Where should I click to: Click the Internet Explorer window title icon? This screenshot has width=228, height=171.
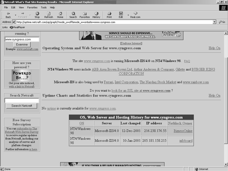2,2
